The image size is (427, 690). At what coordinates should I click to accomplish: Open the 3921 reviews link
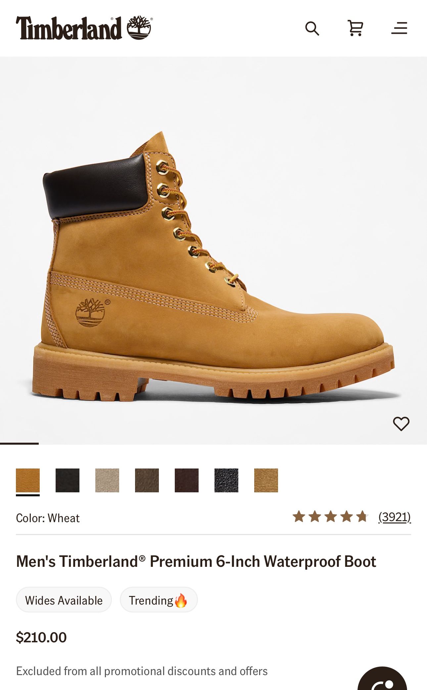[x=395, y=517]
